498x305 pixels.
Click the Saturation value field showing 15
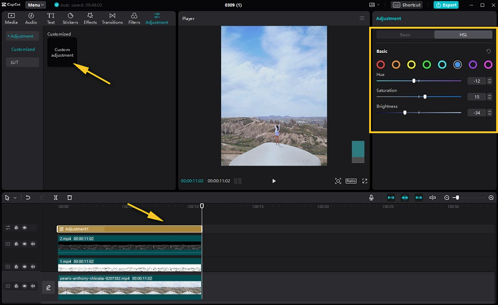click(477, 97)
